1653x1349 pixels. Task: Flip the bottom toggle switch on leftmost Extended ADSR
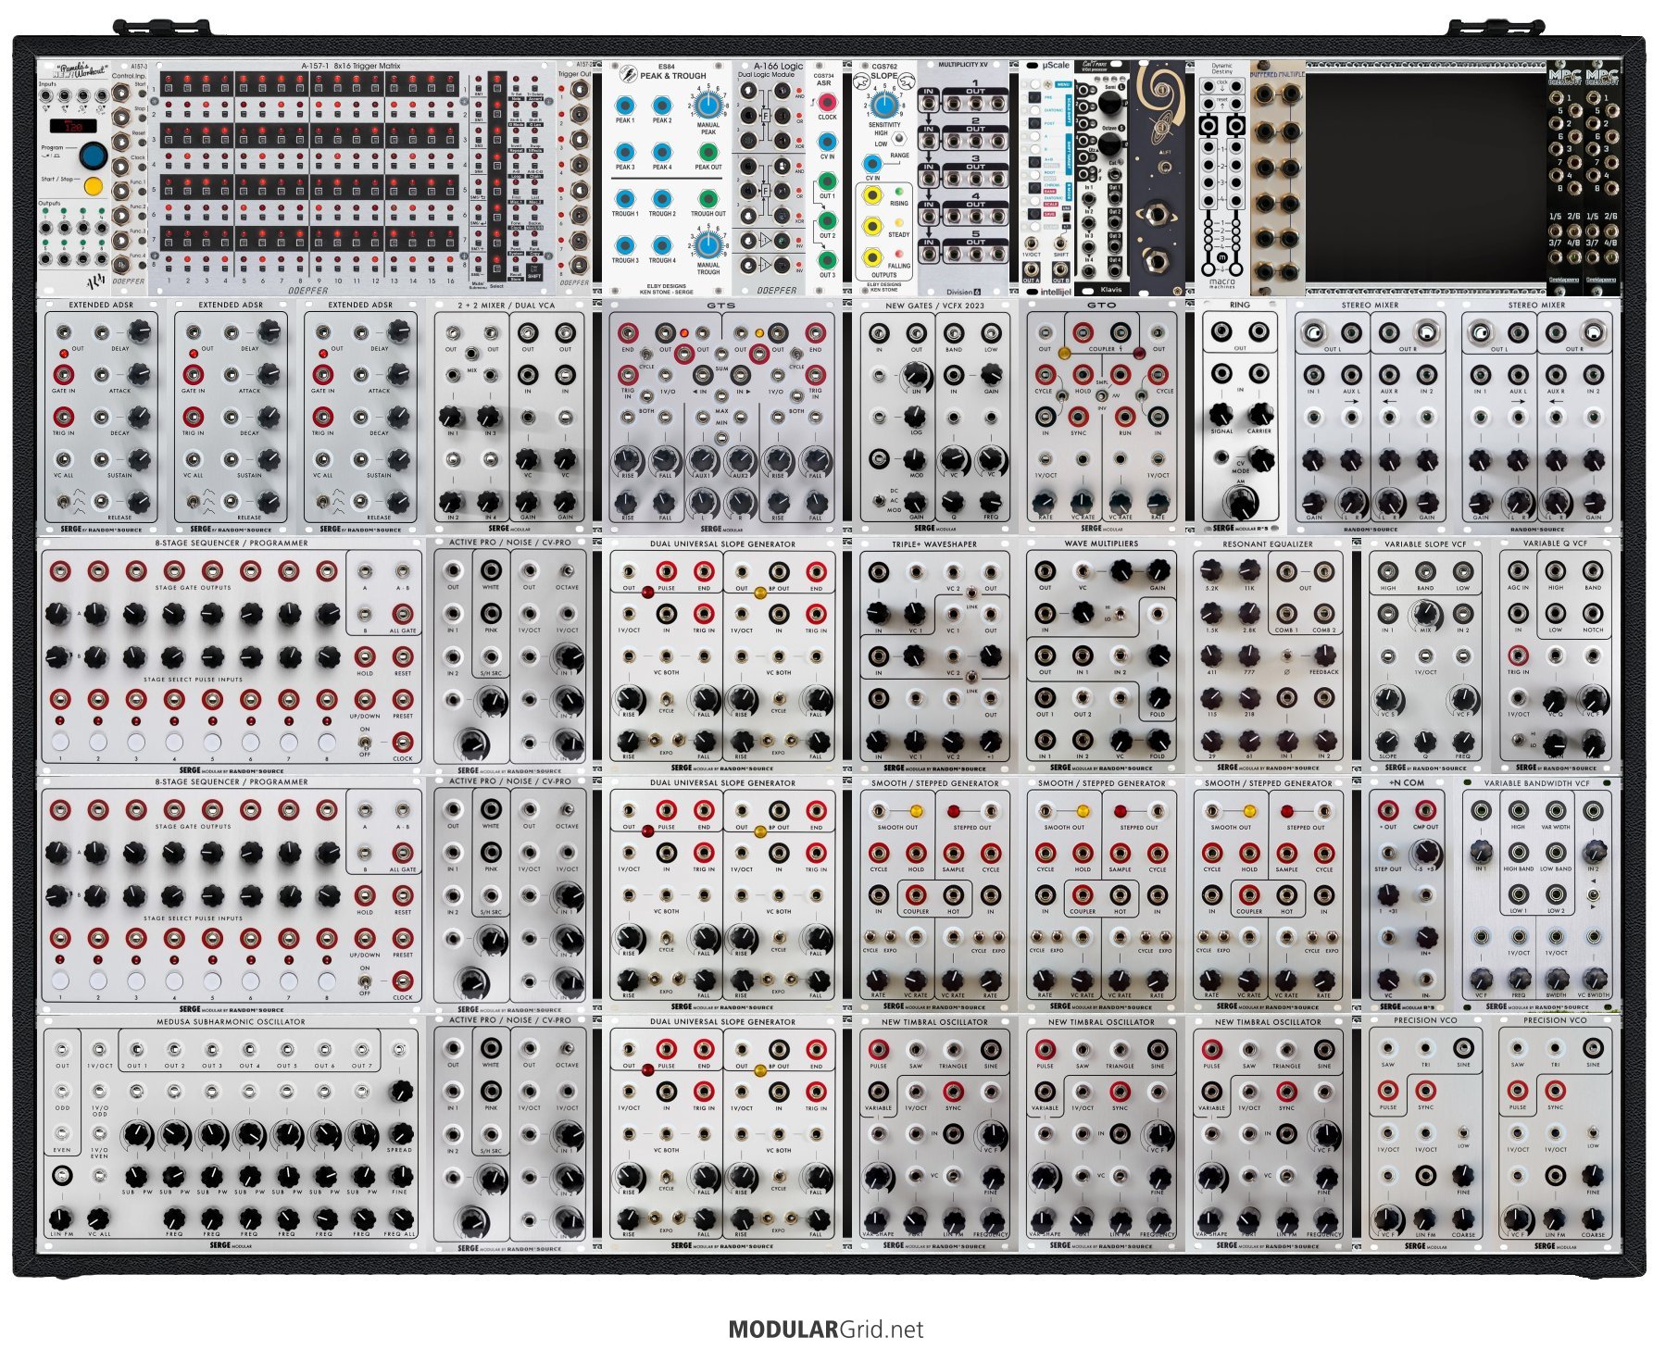coord(63,503)
